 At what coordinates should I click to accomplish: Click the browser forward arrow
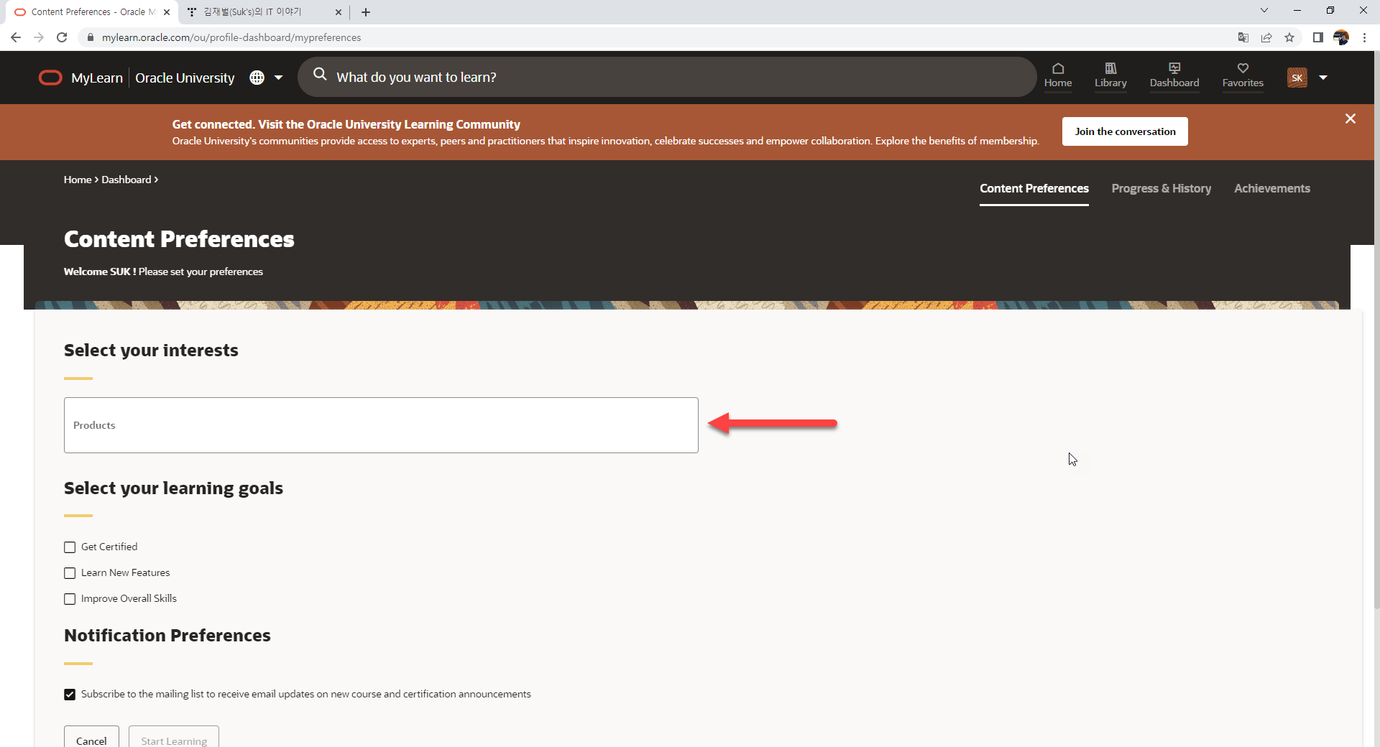[x=39, y=37]
